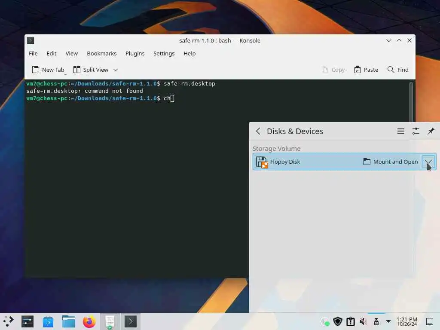The height and width of the screenshot is (330, 440).
Task: Click the Konsole terminal icon in title bar
Action: [x=31, y=40]
